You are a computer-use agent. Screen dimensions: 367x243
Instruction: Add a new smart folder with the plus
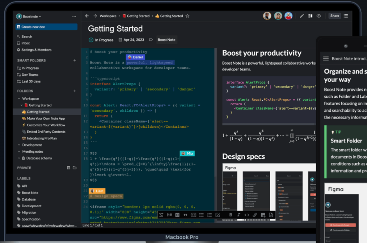pos(75,60)
